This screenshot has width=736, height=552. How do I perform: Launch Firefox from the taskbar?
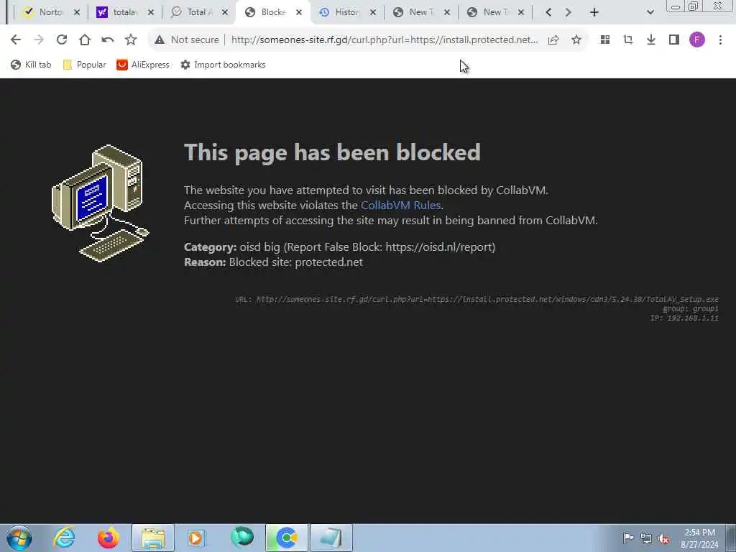(108, 538)
